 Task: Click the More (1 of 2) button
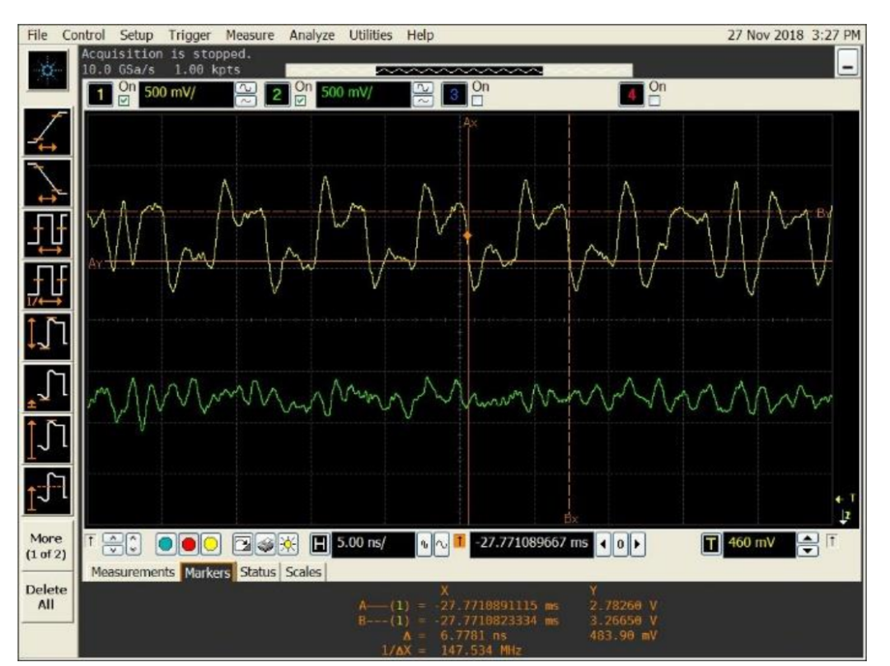point(45,544)
